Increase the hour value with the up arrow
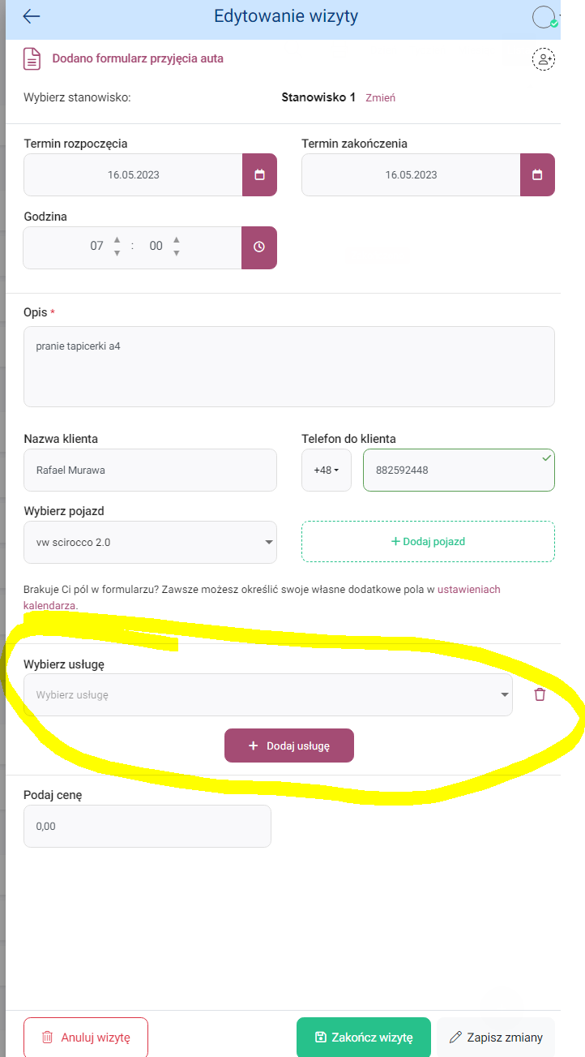The width and height of the screenshot is (585, 1057). [117, 239]
